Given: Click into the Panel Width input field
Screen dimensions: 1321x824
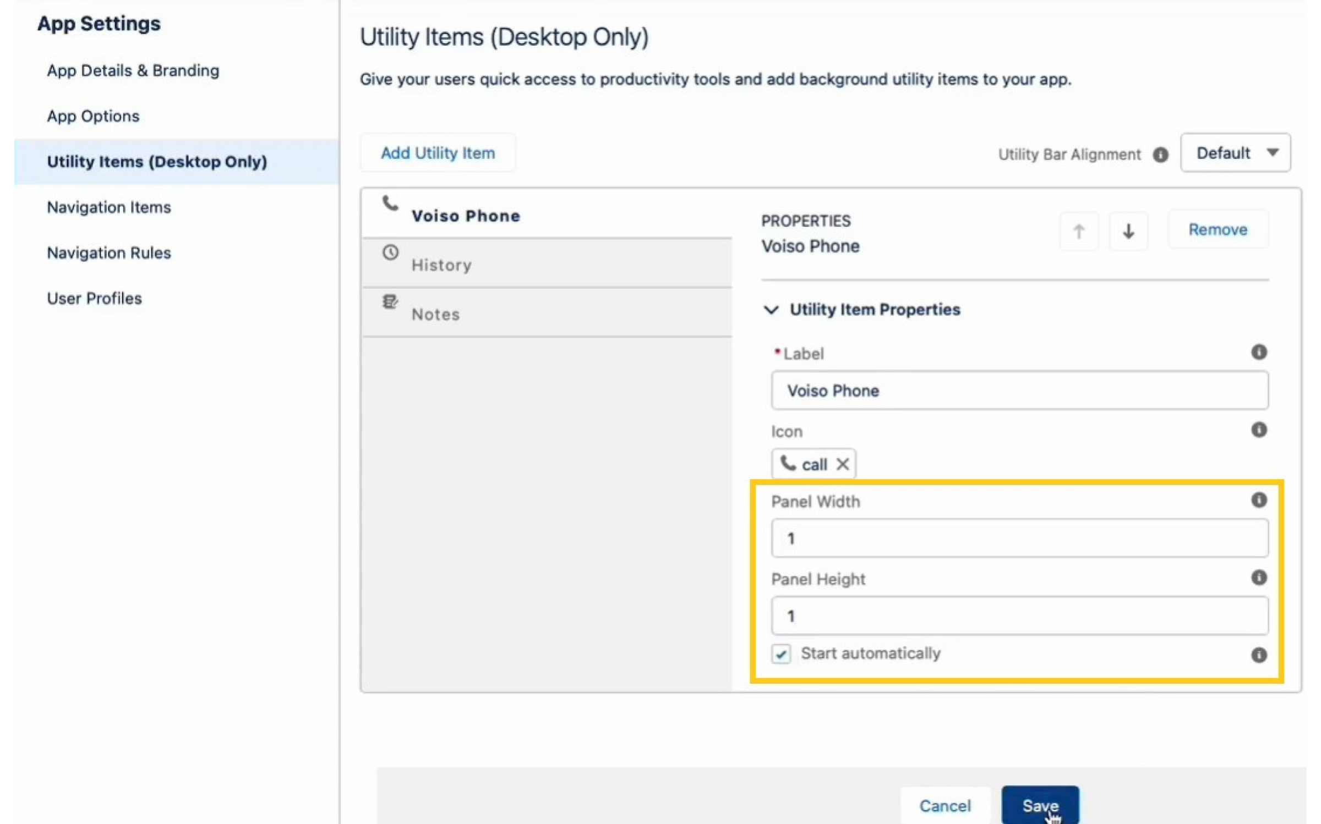Looking at the screenshot, I should coord(1019,538).
